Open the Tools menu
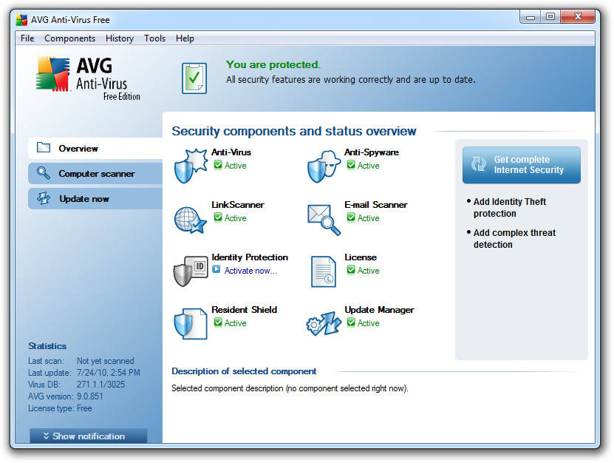 tap(154, 38)
